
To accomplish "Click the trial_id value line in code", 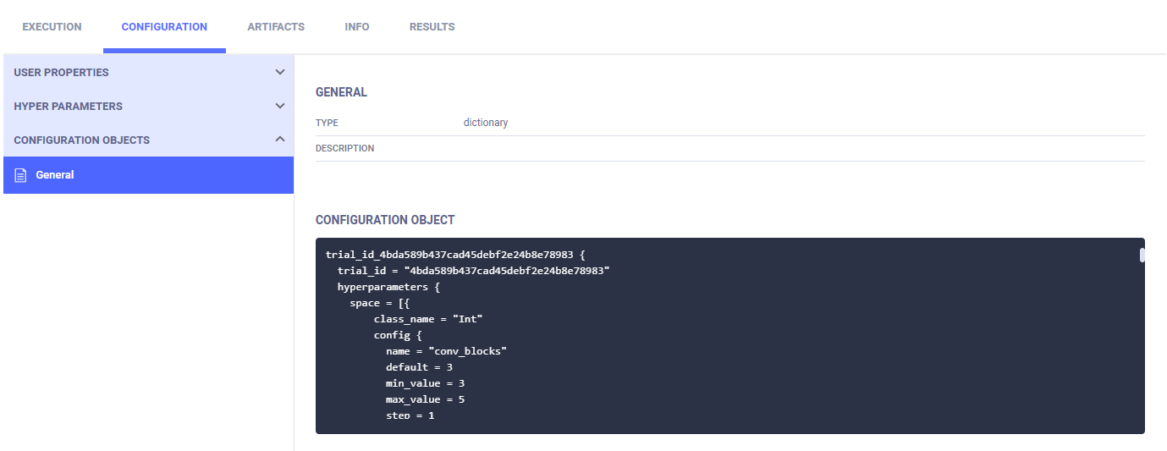I will click(x=473, y=271).
